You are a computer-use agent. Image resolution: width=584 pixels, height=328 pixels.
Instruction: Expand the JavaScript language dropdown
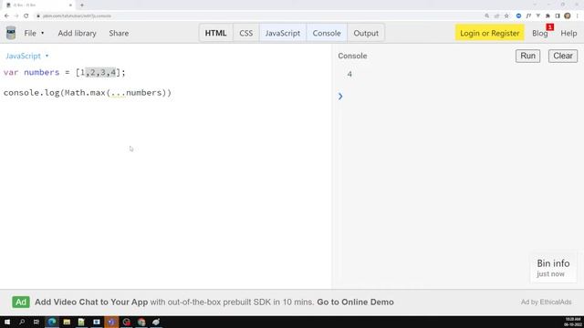click(x=26, y=56)
